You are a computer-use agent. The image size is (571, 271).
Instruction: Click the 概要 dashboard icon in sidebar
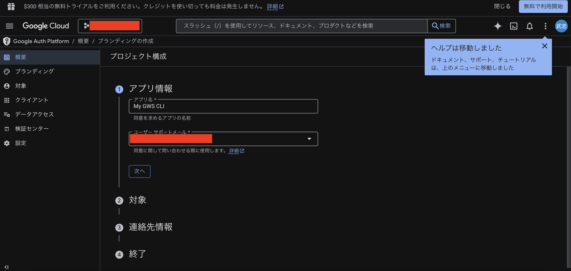[7, 57]
